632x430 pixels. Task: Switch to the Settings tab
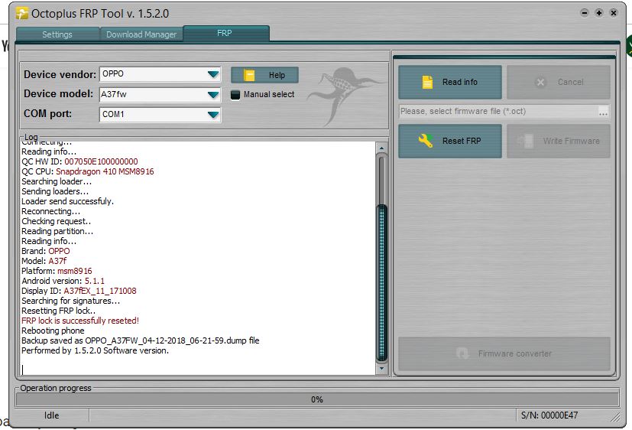[57, 34]
